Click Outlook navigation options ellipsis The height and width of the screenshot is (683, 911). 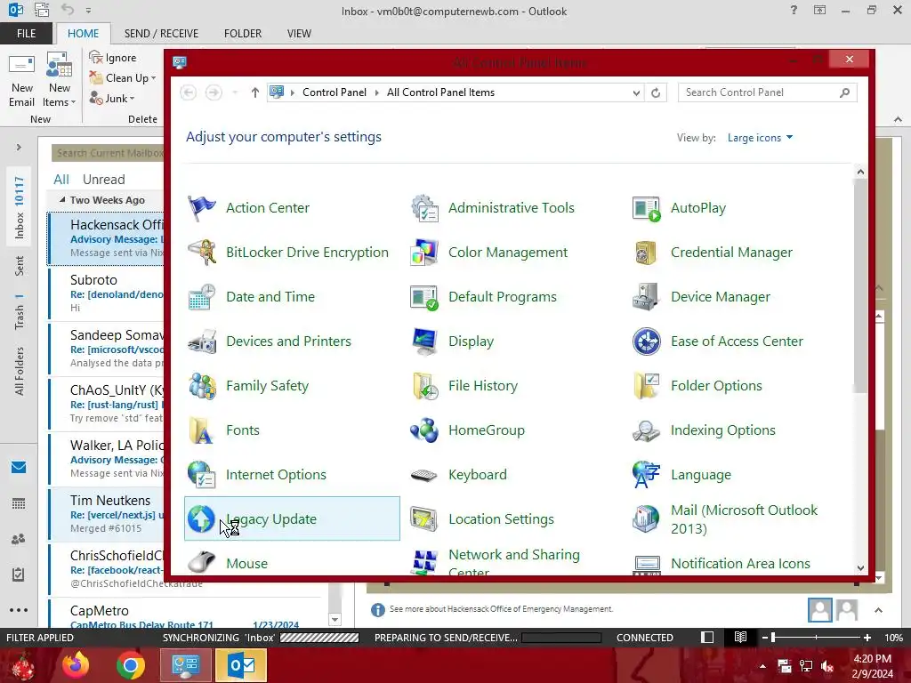pyautogui.click(x=19, y=610)
